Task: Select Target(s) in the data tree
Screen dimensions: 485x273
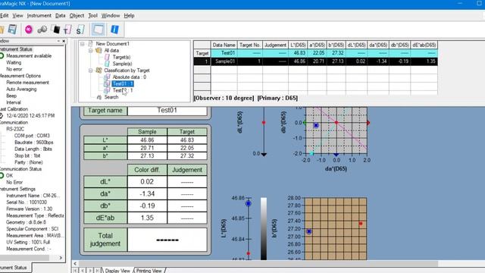Action: (121, 58)
